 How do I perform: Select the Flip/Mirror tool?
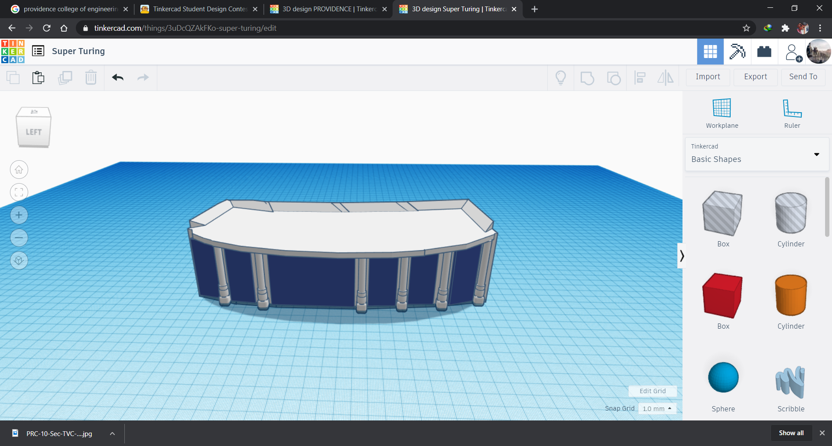666,78
